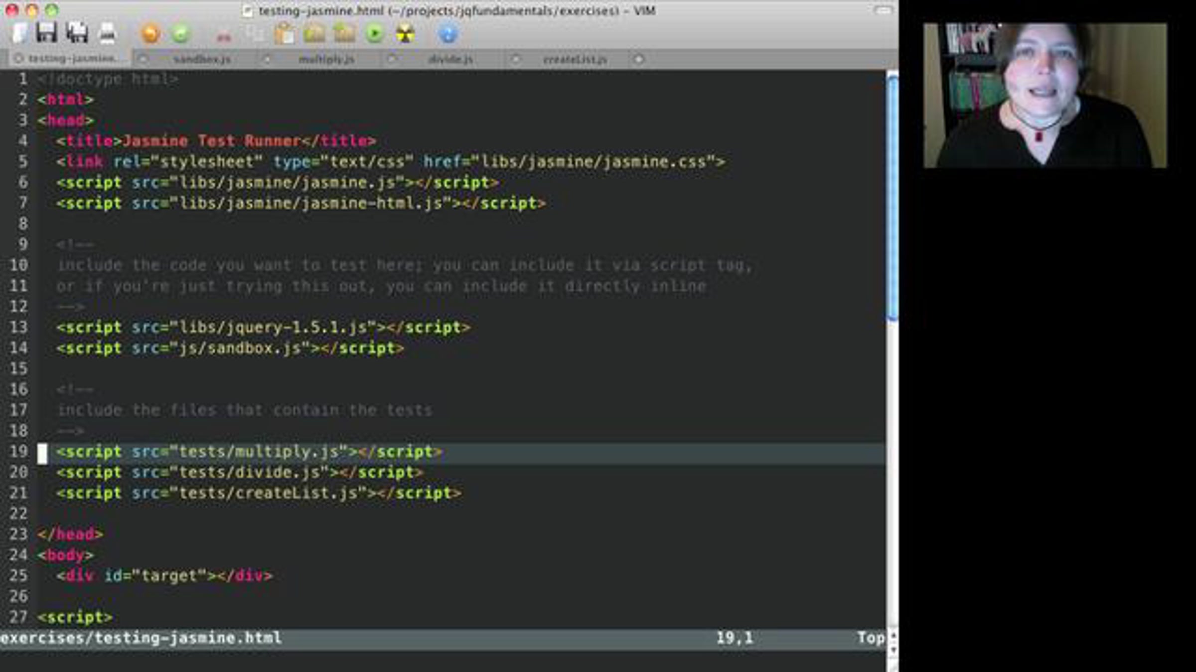Click the Save All double-floppy icon
This screenshot has height=672, width=1196.
click(77, 33)
